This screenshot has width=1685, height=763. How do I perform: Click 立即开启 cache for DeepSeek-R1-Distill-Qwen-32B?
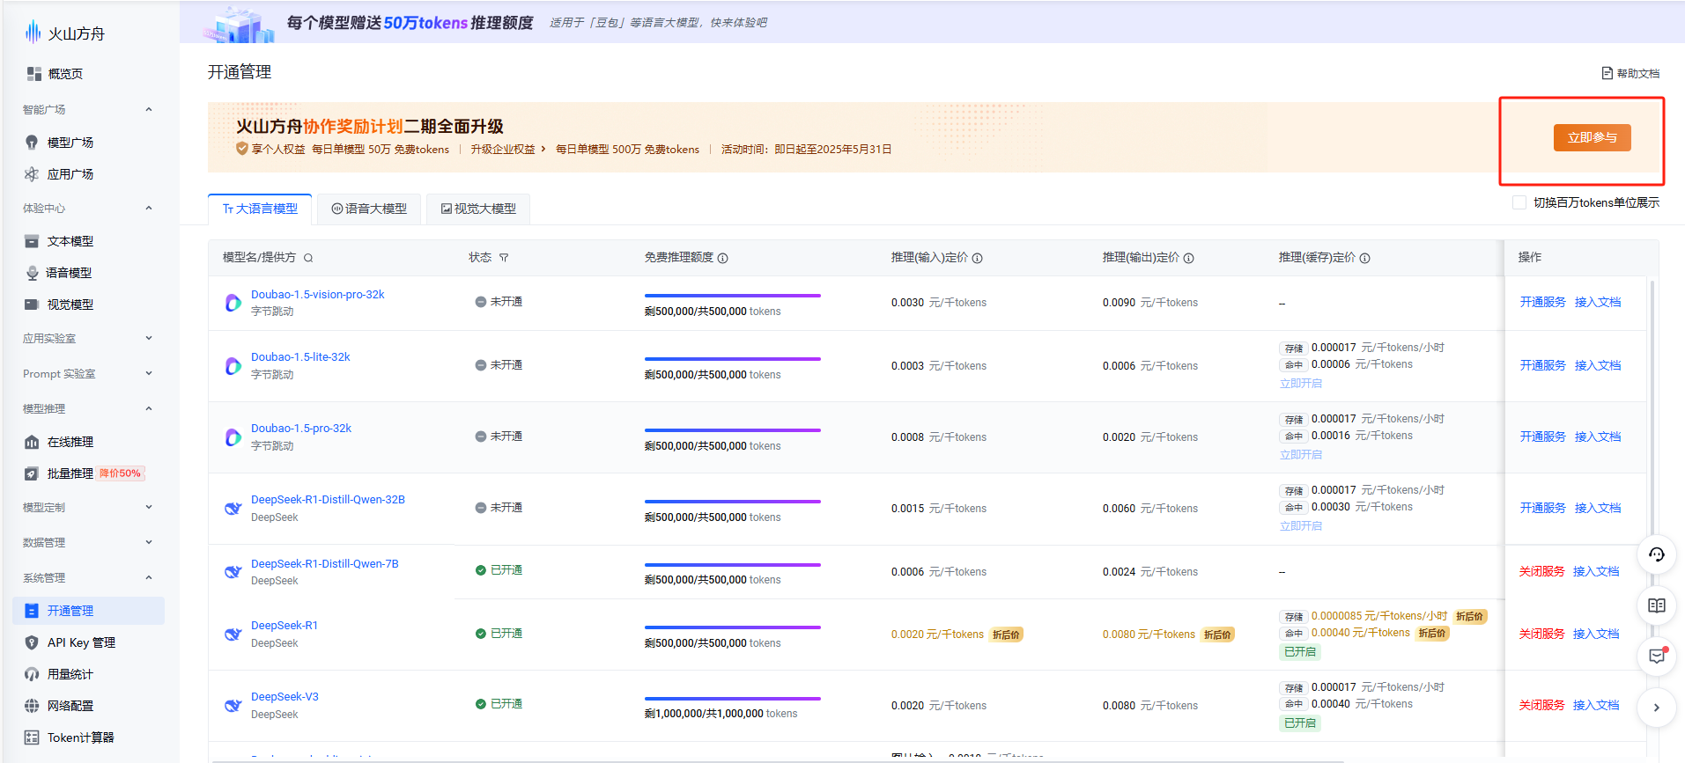tap(1301, 526)
